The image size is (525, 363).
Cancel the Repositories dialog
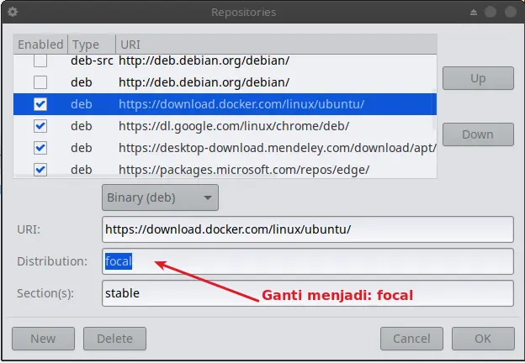(x=411, y=339)
